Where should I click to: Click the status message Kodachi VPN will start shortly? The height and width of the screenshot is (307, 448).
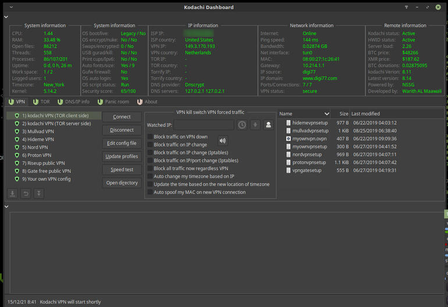tap(70, 302)
